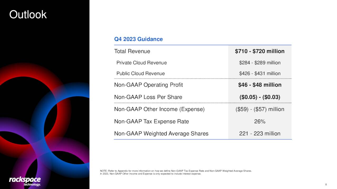
Task: Click the Non-GAAP Operating Profit label
Action: (148, 85)
